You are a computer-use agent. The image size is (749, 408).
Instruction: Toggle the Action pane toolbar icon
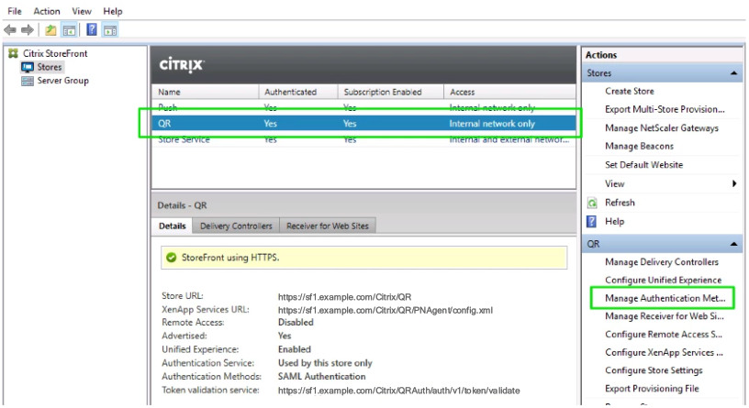109,29
